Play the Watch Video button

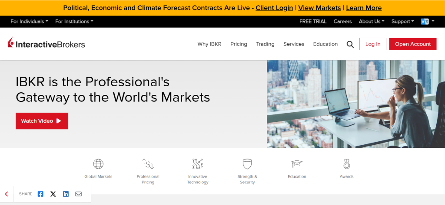[x=42, y=121]
